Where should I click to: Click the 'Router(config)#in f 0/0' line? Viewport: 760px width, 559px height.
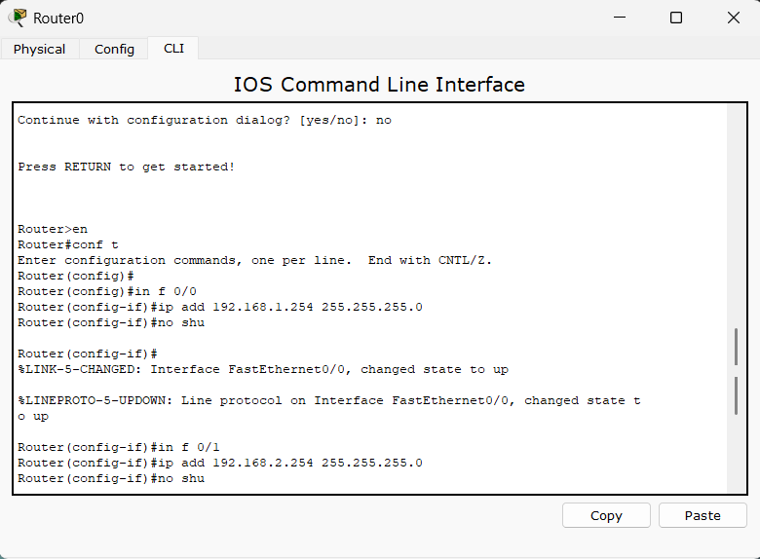[106, 291]
